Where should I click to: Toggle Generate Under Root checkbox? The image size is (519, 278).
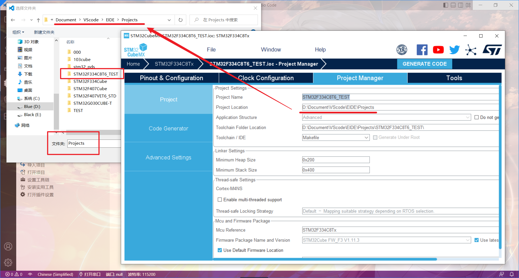(375, 138)
